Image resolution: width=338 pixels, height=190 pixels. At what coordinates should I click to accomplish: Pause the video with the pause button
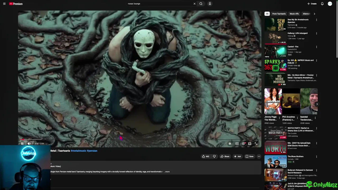tap(22, 144)
